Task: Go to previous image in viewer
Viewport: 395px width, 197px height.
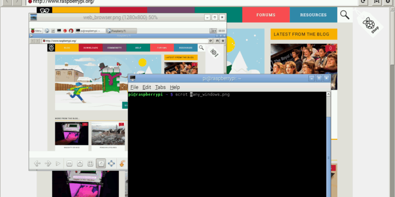Action: [37, 163]
